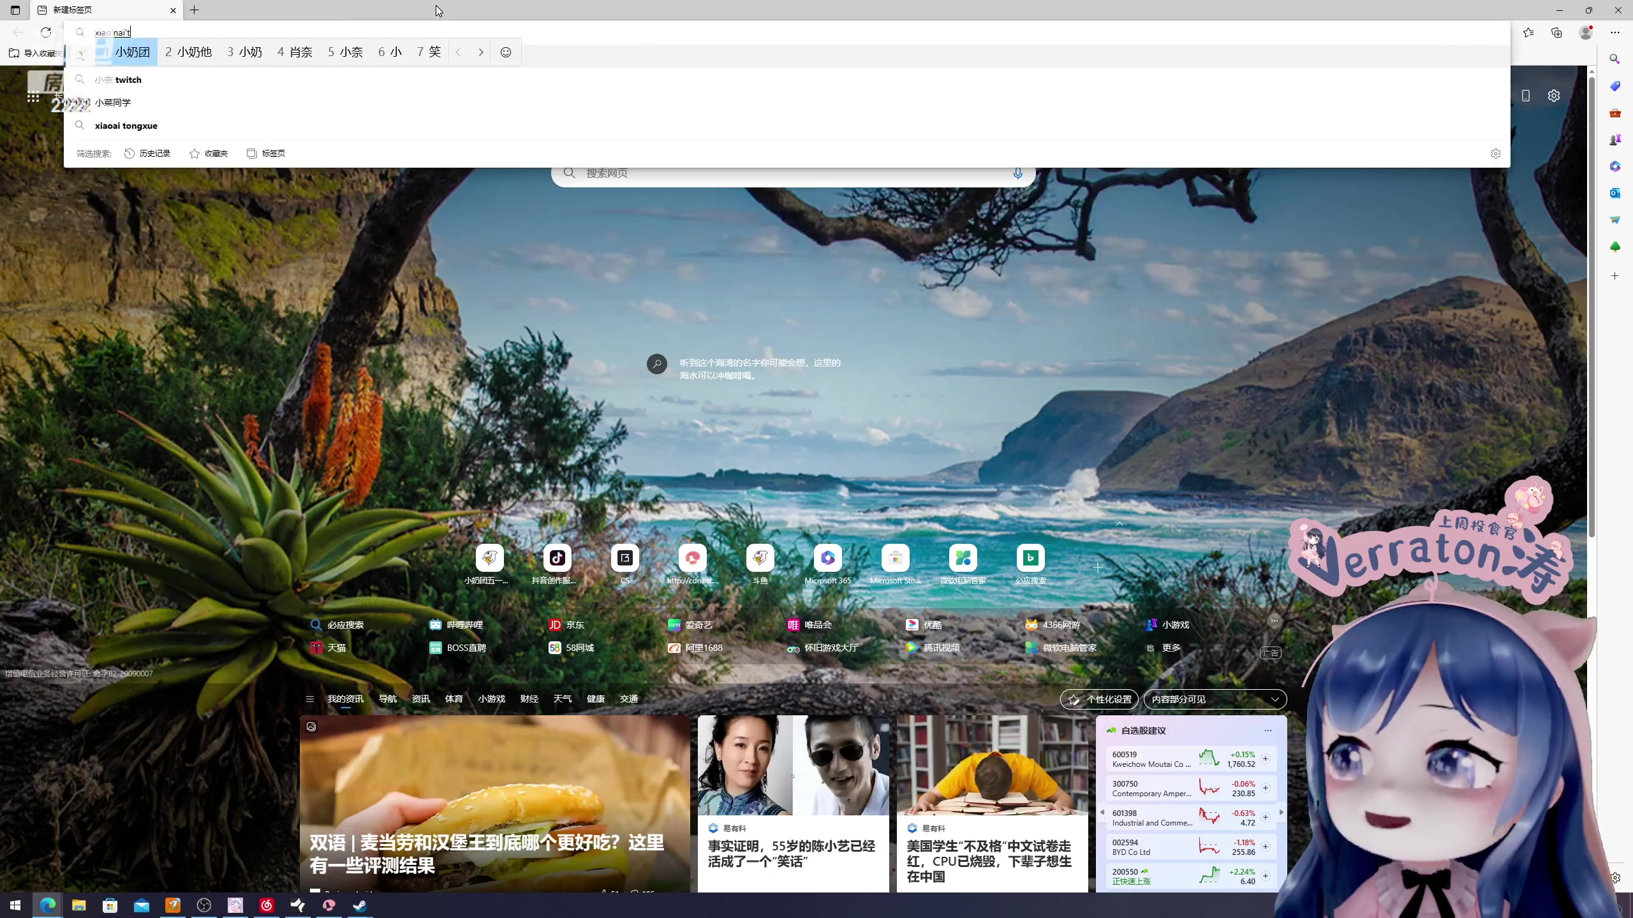Screen dimensions: 1633x918
Task: Click the 个性化设置 button
Action: 1099,699
